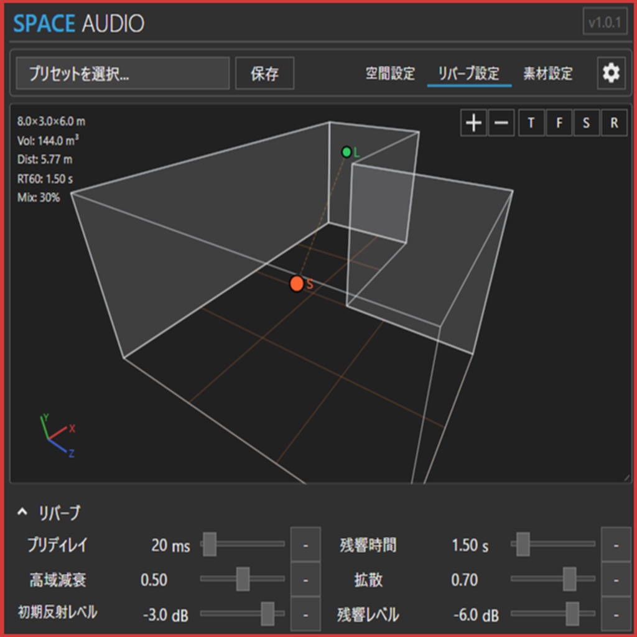Click the 高域減衰 slider handle
Viewport: 637px width, 637px height.
tap(243, 579)
